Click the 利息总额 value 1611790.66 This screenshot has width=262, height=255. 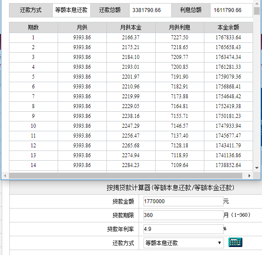pos(228,10)
